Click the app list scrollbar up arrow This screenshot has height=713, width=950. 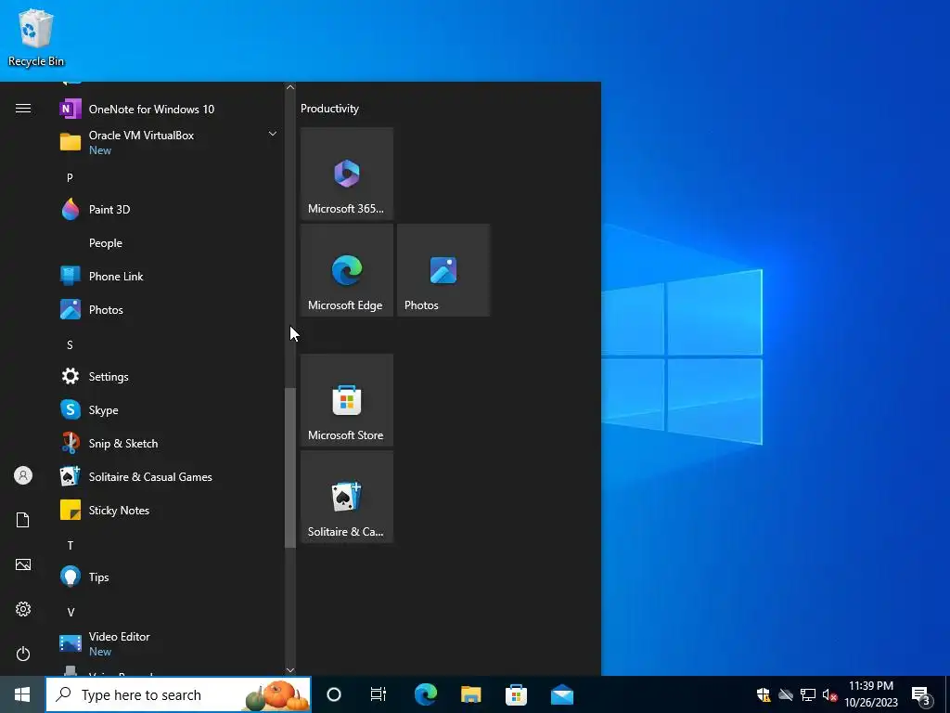290,87
